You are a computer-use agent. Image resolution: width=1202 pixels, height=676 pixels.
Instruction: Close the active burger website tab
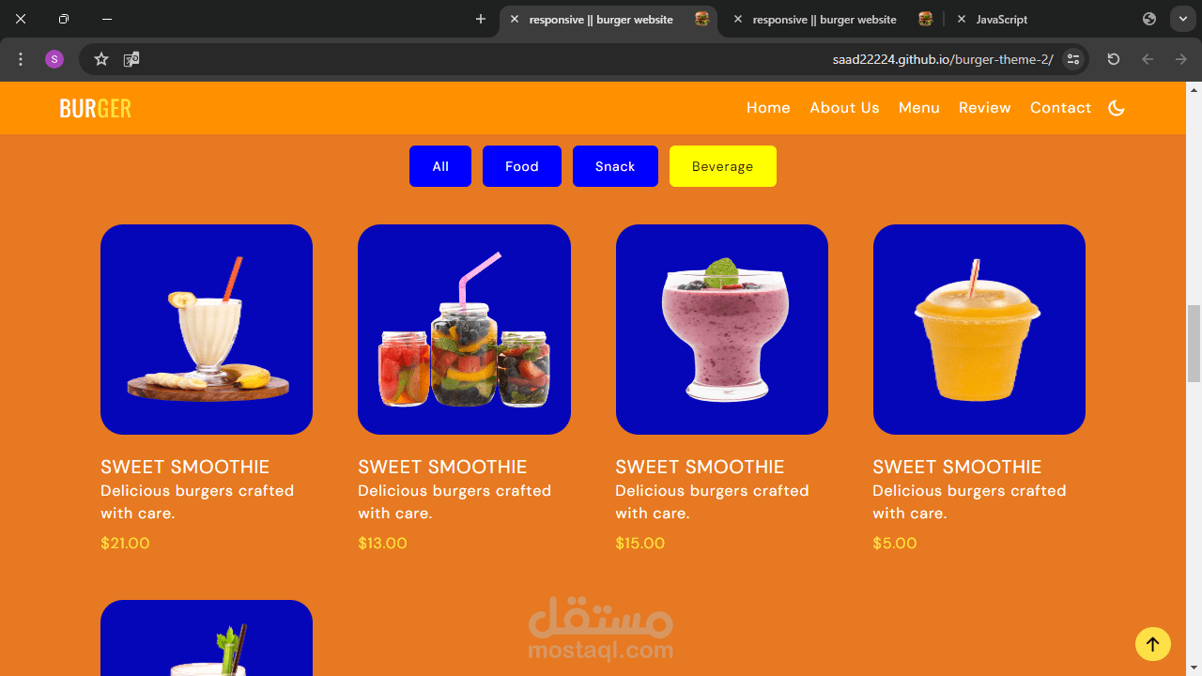pyautogui.click(x=515, y=19)
